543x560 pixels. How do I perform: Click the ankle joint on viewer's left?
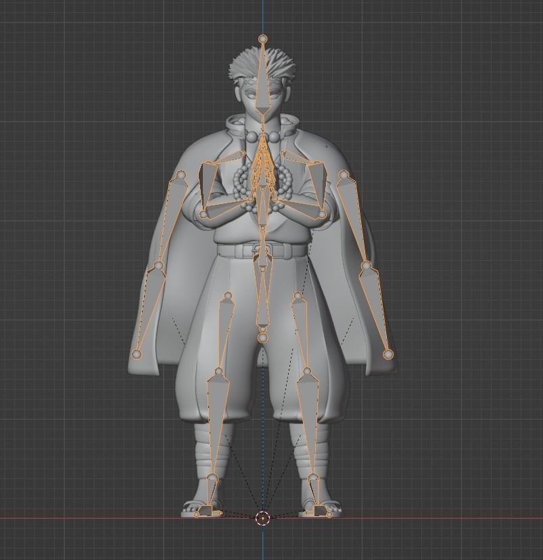pyautogui.click(x=212, y=477)
